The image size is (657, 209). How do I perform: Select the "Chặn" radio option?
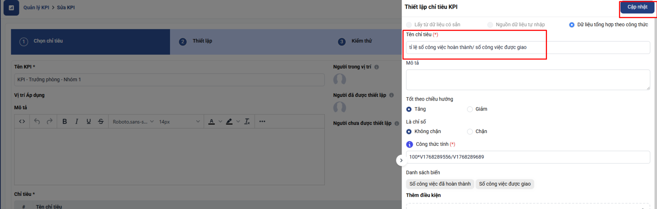[x=470, y=132]
